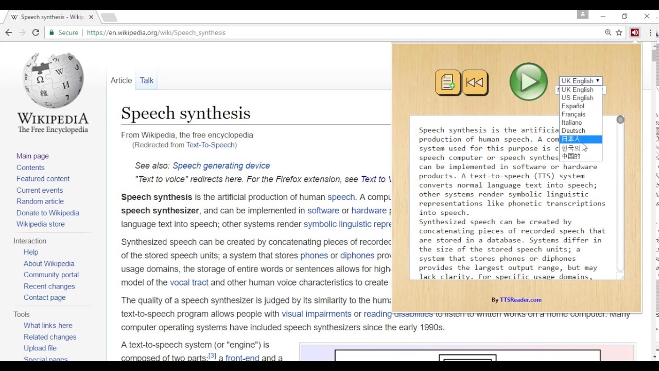Open the Help link under Interaction
Image resolution: width=659 pixels, height=371 pixels.
coord(31,252)
